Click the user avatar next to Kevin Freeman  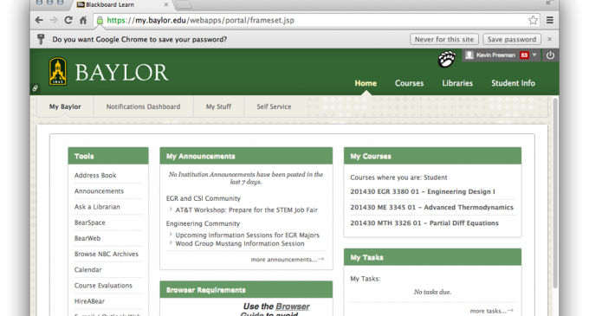[x=469, y=55]
